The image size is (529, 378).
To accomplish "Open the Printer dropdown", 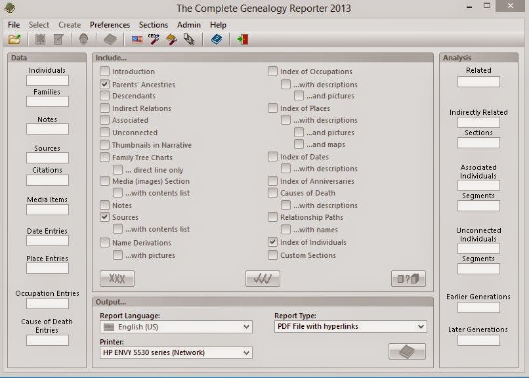I will [176, 352].
